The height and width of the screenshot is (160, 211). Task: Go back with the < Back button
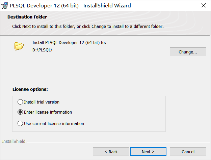111,152
